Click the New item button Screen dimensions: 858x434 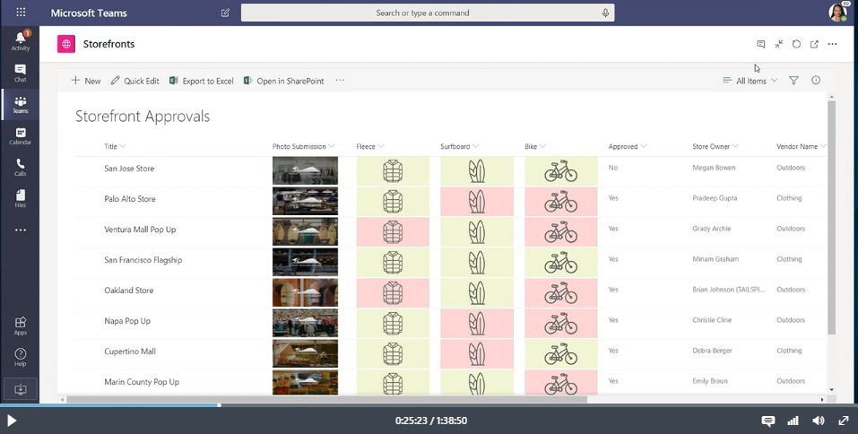[86, 81]
